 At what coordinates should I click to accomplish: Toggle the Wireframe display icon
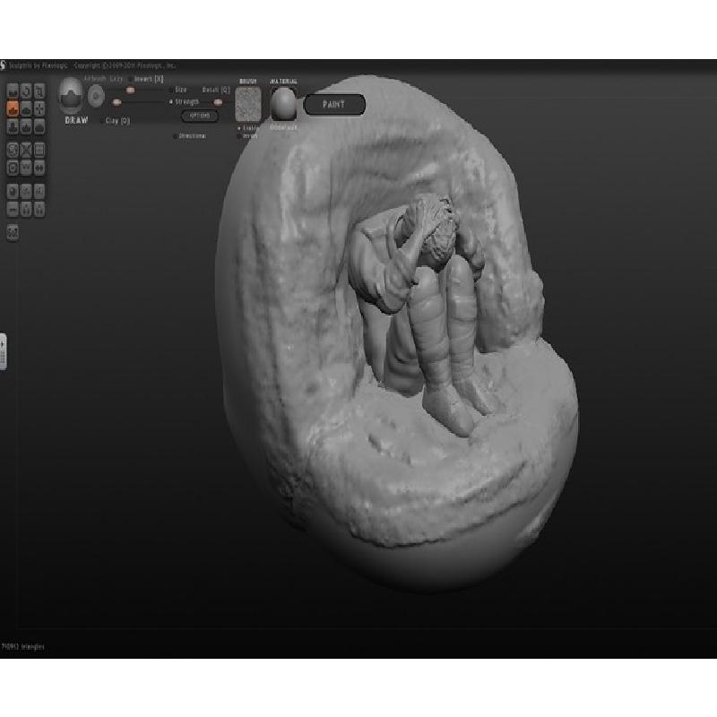point(26,150)
